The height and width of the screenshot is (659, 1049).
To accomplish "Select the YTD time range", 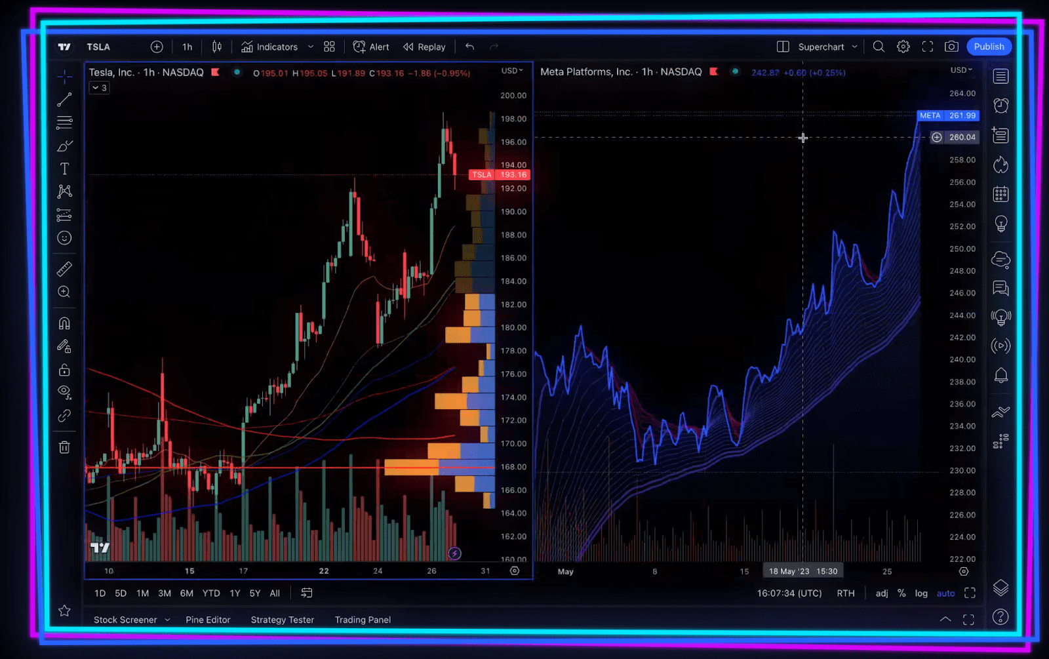I will pos(211,593).
